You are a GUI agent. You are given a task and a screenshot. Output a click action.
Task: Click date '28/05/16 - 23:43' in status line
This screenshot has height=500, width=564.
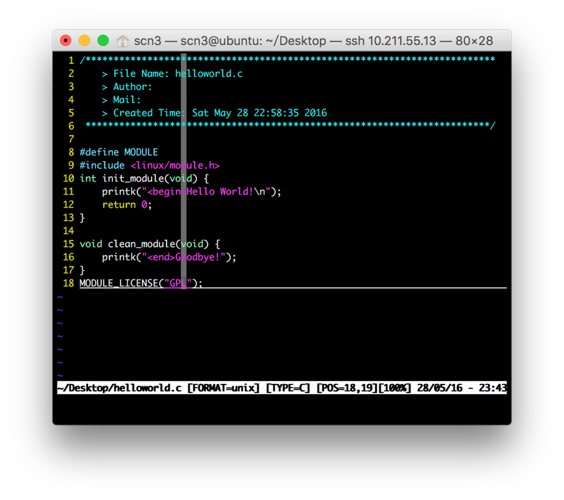pos(462,388)
